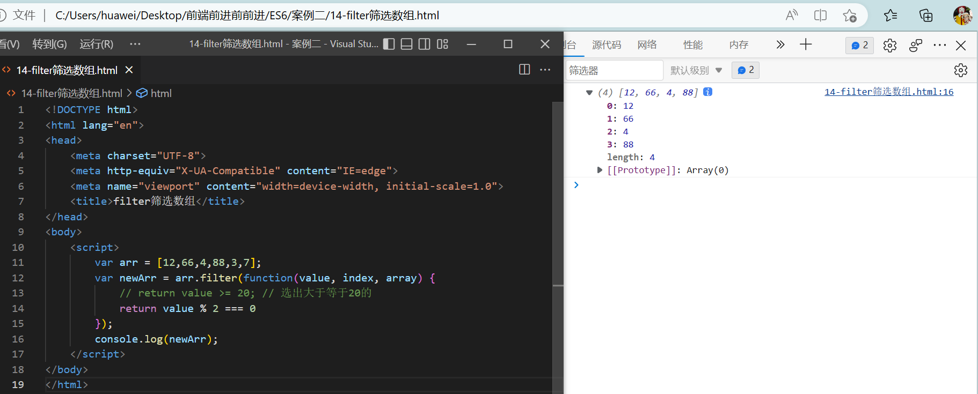The width and height of the screenshot is (978, 394).
Task: Toggle VS Code primary sidebar layout icon
Action: tap(389, 44)
